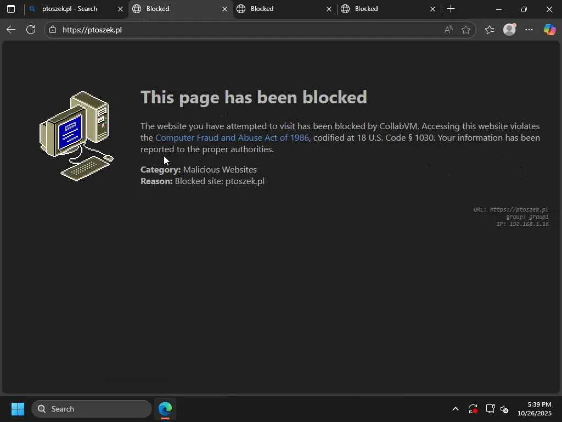Close the ptoszek.pl - Search tab
The height and width of the screenshot is (422, 562).
(120, 9)
